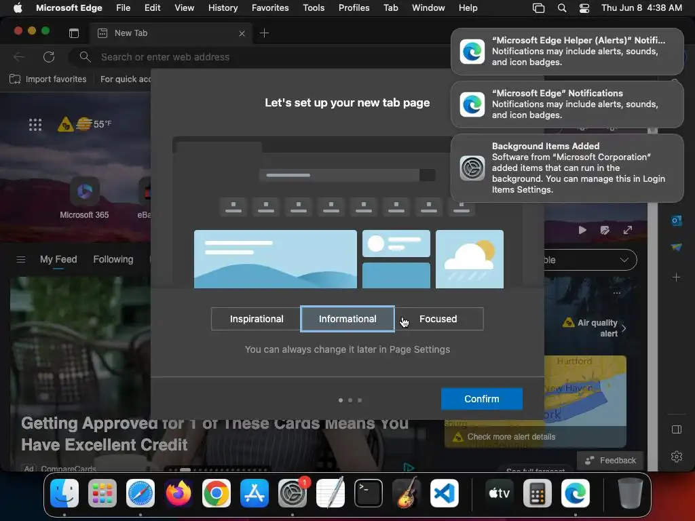The width and height of the screenshot is (695, 521).
Task: Open the History menu
Action: (223, 7)
